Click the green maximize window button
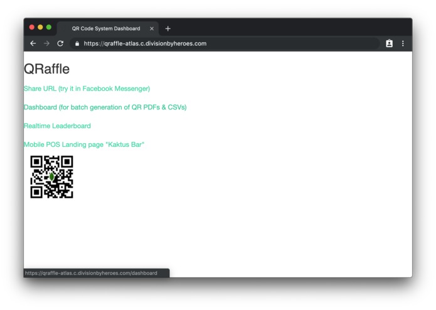This screenshot has height=310, width=436. pos(49,27)
